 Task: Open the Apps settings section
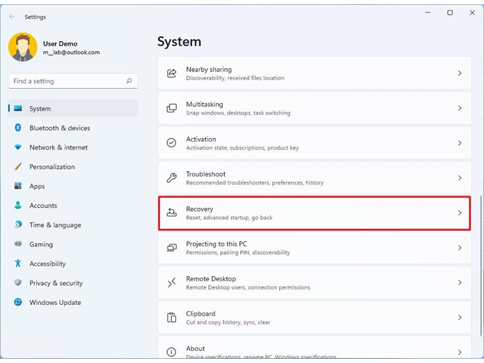coord(37,186)
